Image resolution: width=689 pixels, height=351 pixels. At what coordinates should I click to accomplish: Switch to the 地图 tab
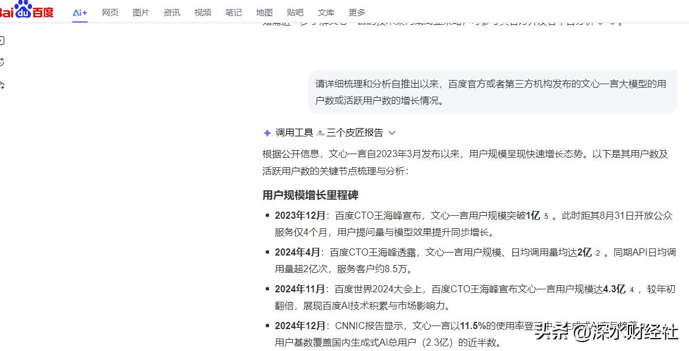[264, 12]
